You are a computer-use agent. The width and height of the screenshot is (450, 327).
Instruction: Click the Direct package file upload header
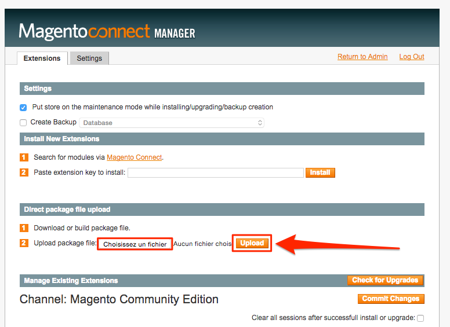[x=222, y=210]
